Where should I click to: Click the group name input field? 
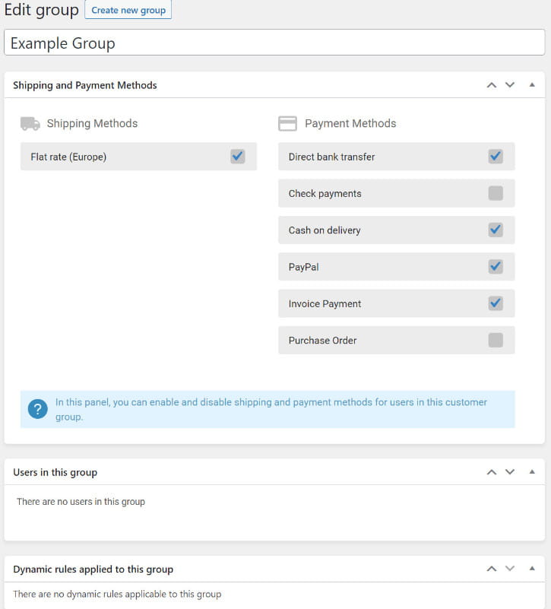click(274, 43)
